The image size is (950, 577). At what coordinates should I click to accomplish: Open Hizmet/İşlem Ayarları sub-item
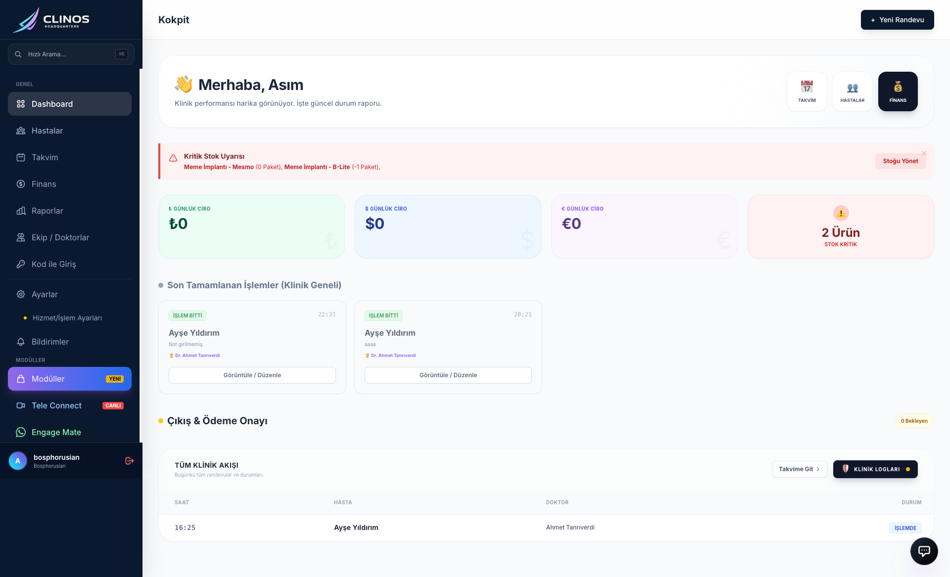[x=67, y=318]
